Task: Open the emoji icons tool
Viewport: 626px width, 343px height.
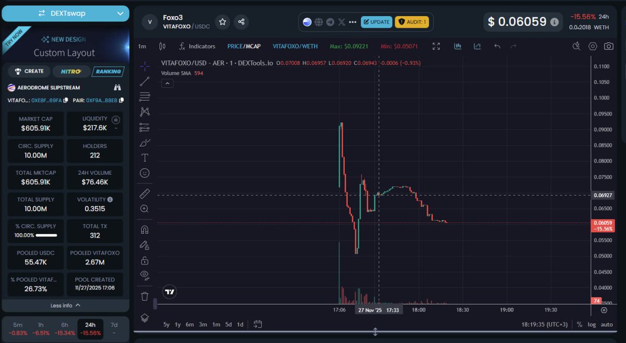Action: [x=145, y=173]
